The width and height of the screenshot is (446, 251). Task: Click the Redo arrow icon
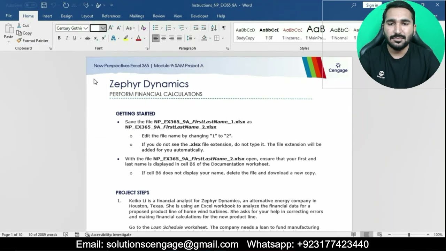(66, 5)
